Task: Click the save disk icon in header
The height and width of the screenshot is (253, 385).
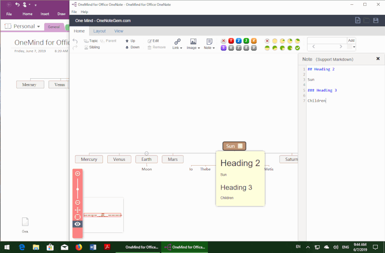Action: click(x=376, y=20)
